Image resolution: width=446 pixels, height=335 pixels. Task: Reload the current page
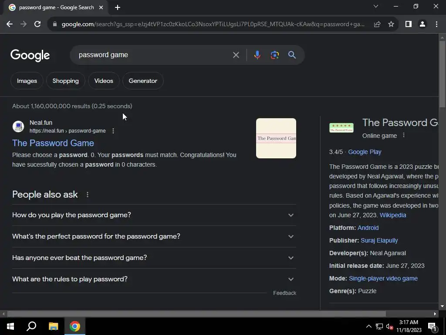[37, 24]
